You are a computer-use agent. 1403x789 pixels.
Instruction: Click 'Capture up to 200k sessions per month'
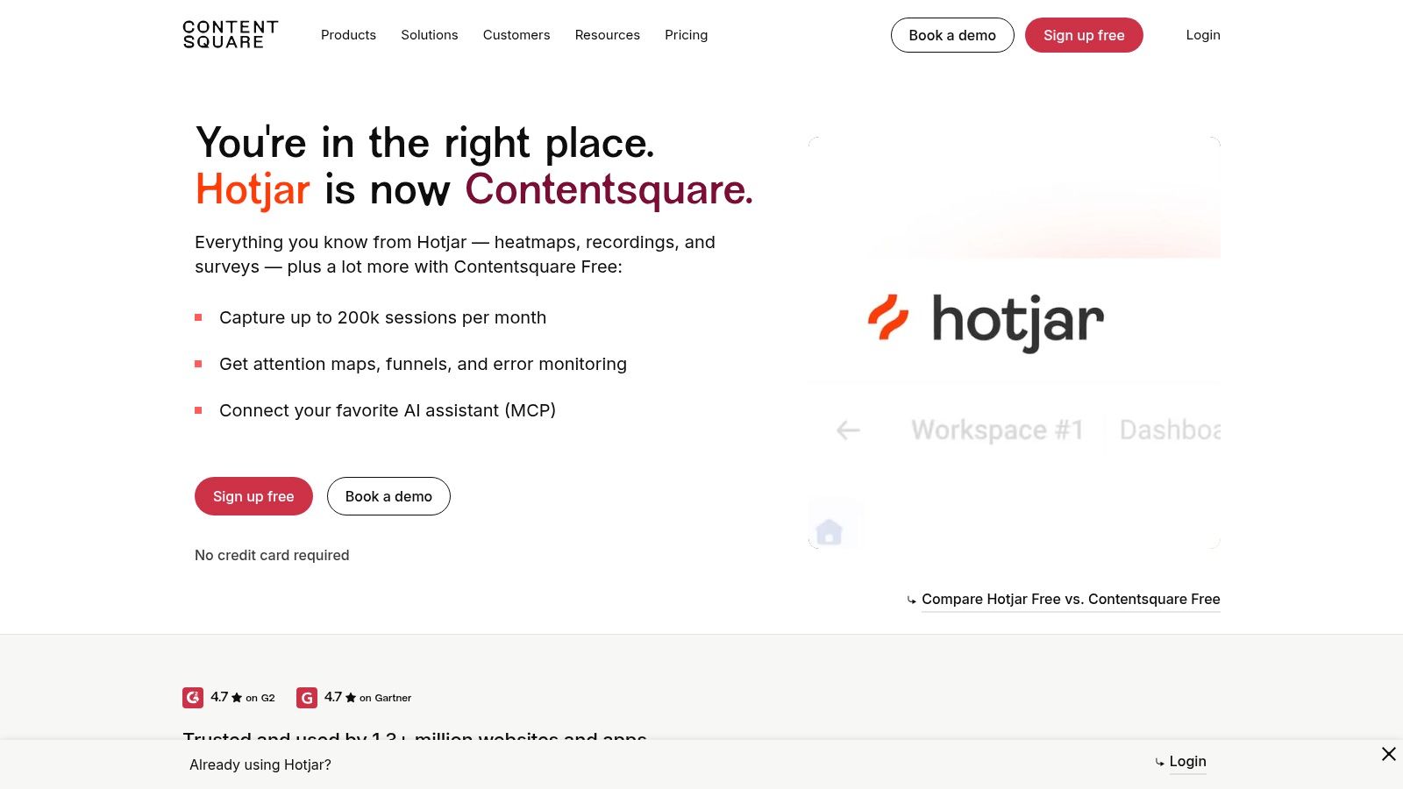click(382, 317)
